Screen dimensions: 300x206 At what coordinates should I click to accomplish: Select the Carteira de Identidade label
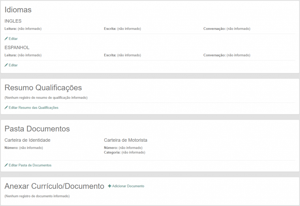click(28, 140)
